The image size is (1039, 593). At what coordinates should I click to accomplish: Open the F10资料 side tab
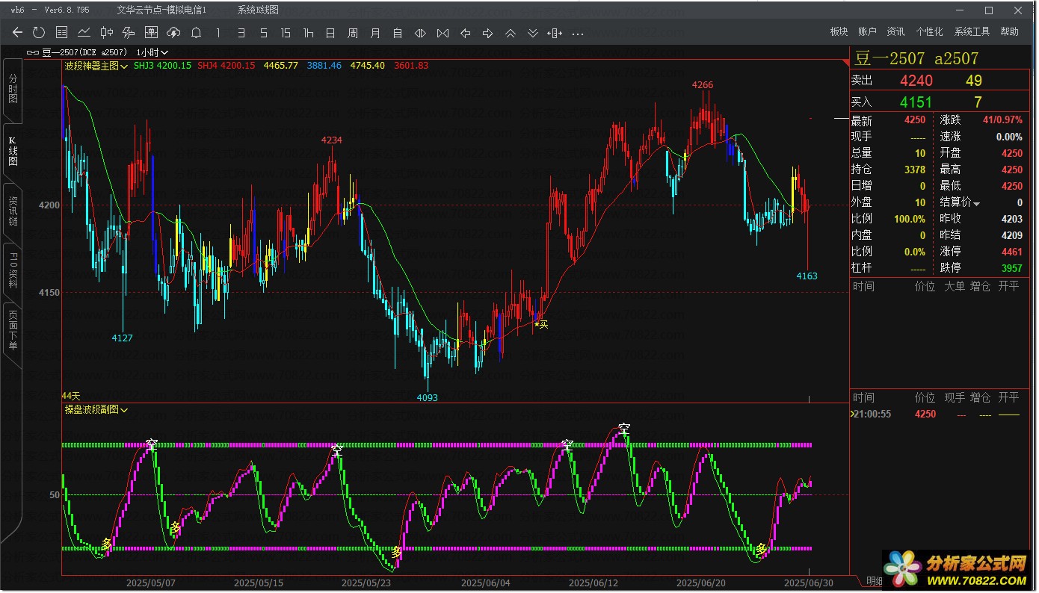point(13,273)
